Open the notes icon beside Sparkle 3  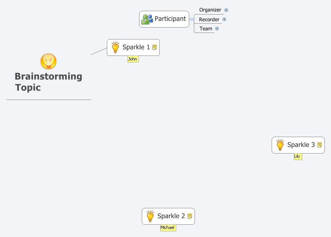(320, 145)
